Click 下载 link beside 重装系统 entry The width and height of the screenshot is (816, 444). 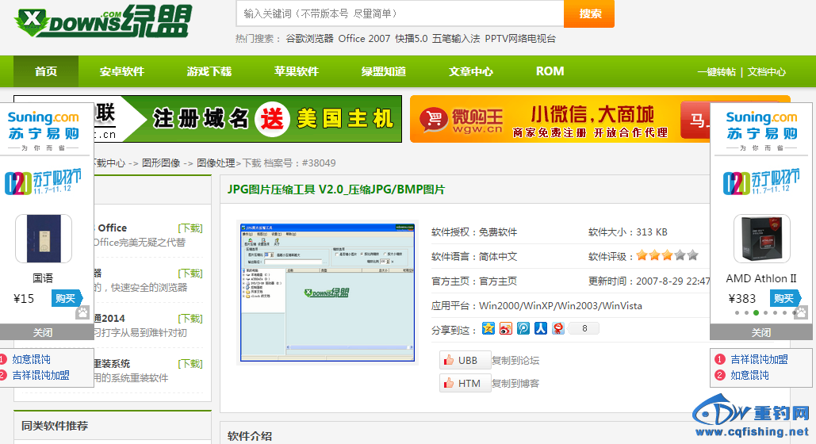pos(190,364)
